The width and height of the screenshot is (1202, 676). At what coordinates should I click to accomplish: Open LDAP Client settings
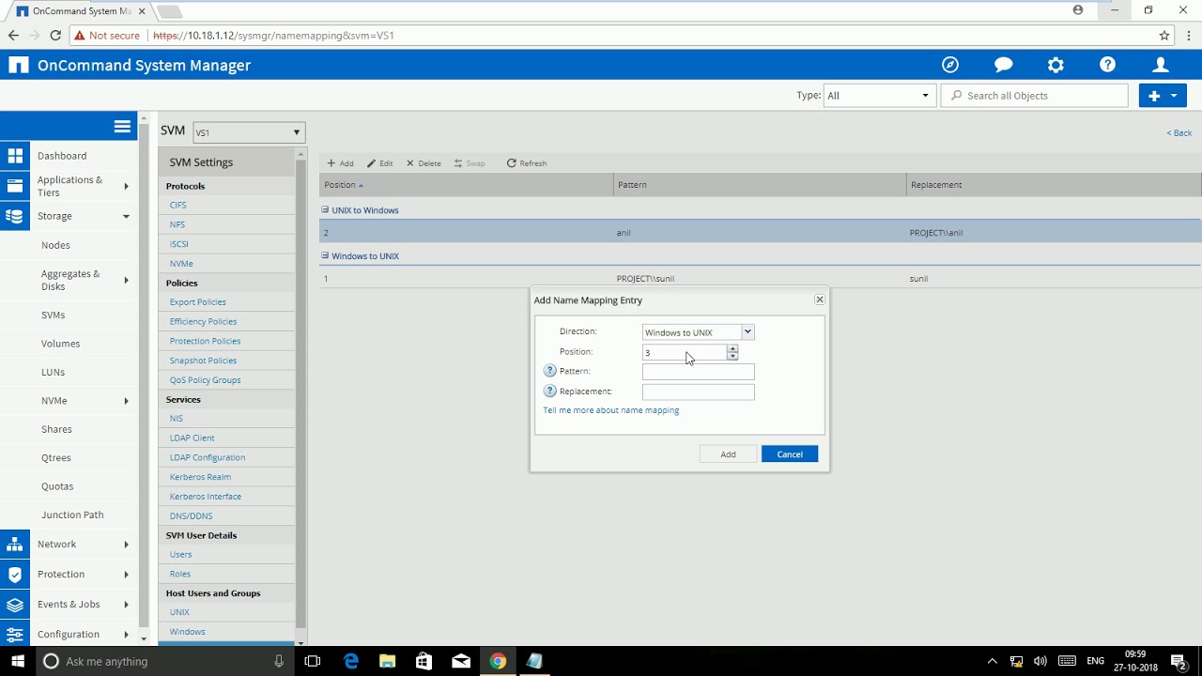[192, 438]
